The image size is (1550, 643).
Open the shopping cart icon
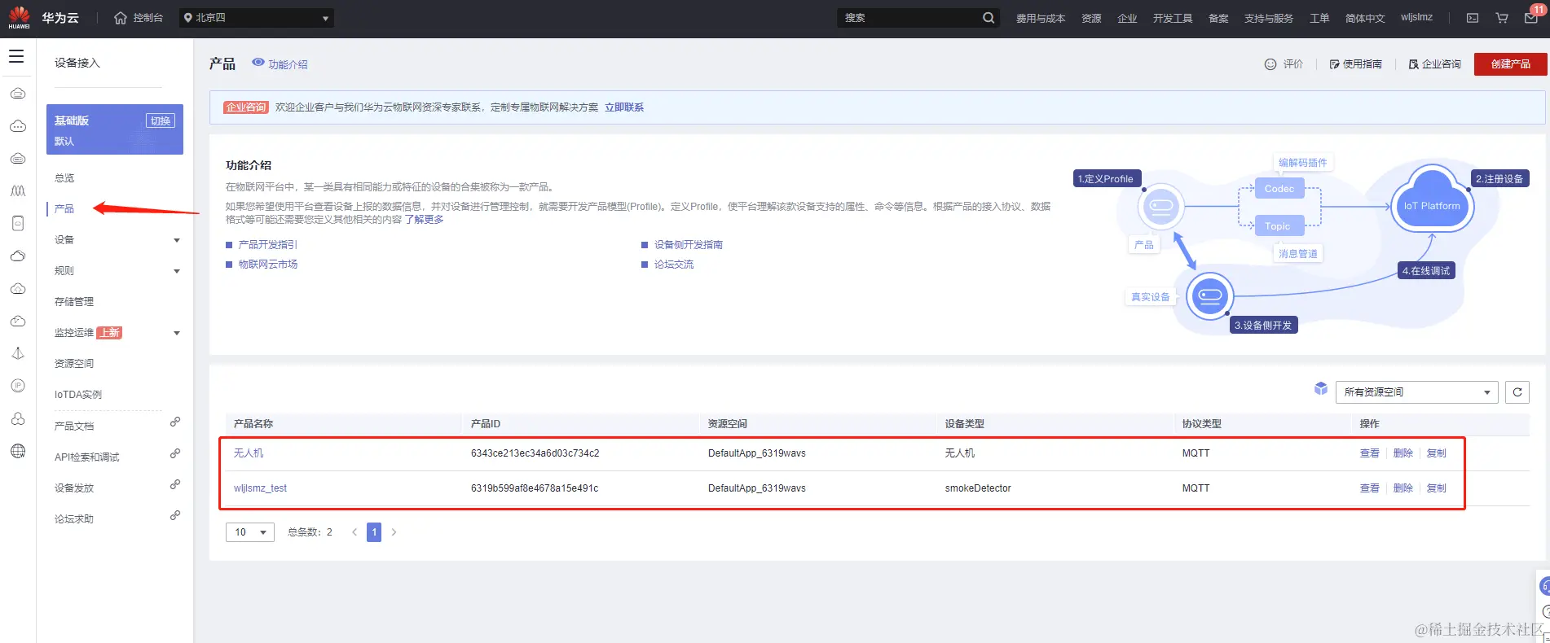coord(1502,18)
